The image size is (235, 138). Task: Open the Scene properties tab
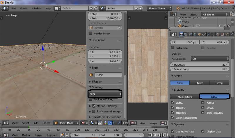point(190,34)
